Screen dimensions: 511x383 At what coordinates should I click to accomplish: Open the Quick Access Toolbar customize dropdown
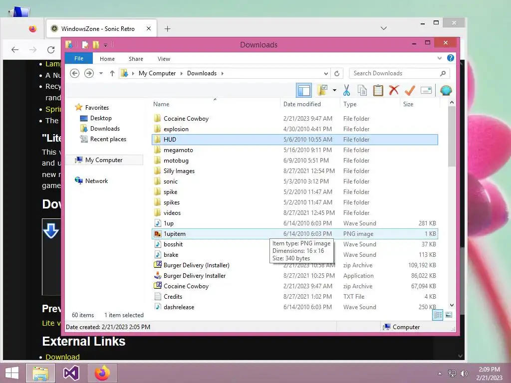[x=106, y=45]
